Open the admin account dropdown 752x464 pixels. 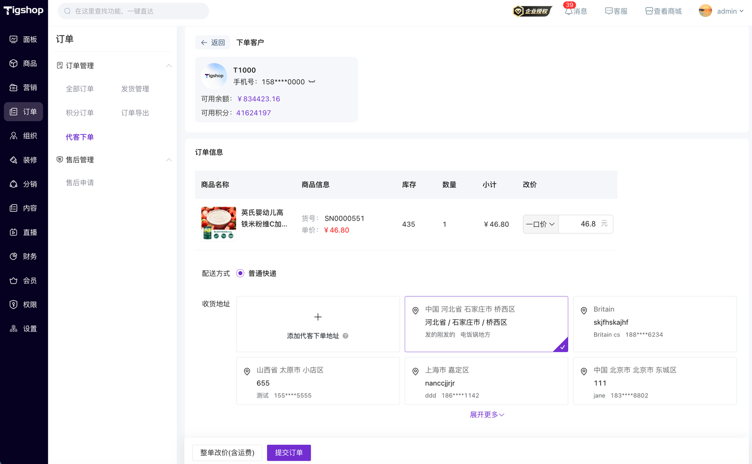click(x=721, y=11)
